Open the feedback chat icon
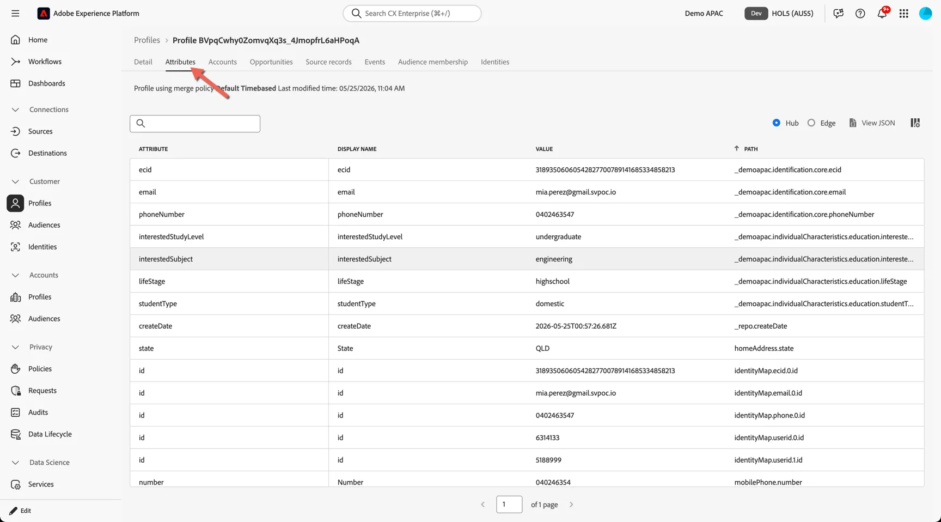The height and width of the screenshot is (522, 941). 838,13
